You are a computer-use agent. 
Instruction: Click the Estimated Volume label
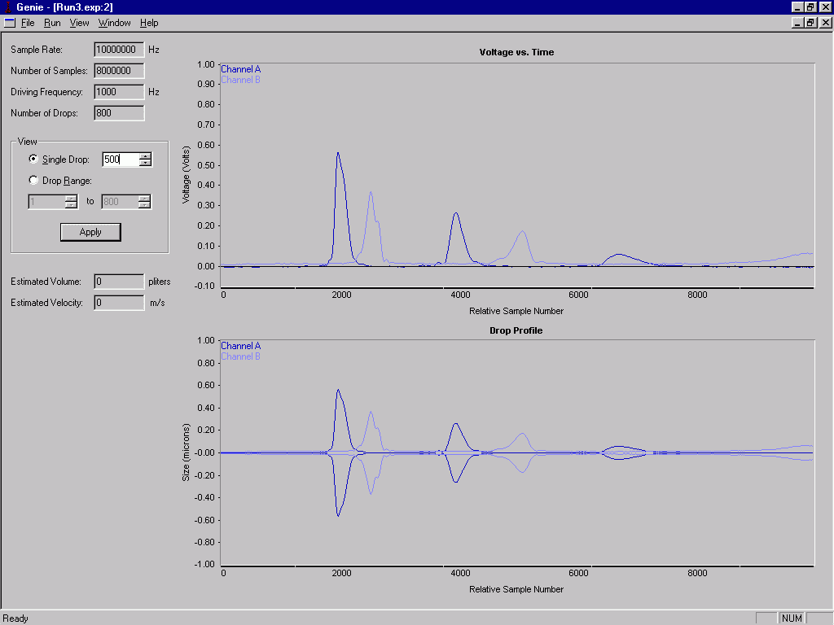click(x=46, y=282)
